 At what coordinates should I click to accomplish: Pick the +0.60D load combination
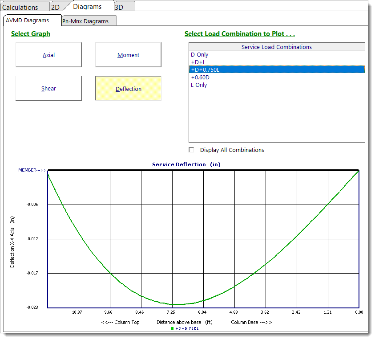click(200, 77)
